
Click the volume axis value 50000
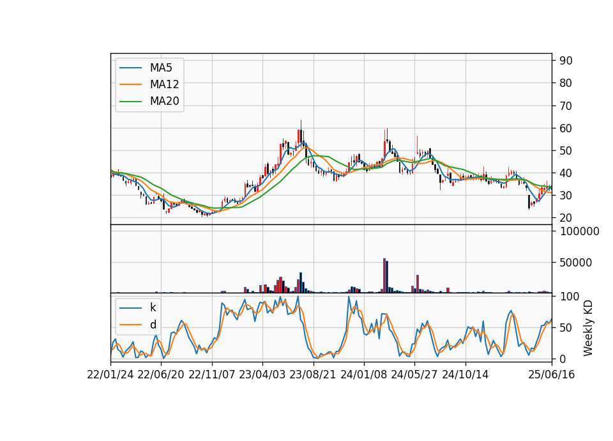576,263
